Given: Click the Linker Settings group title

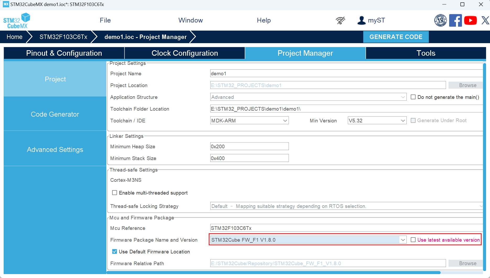Looking at the screenshot, I should (x=126, y=136).
